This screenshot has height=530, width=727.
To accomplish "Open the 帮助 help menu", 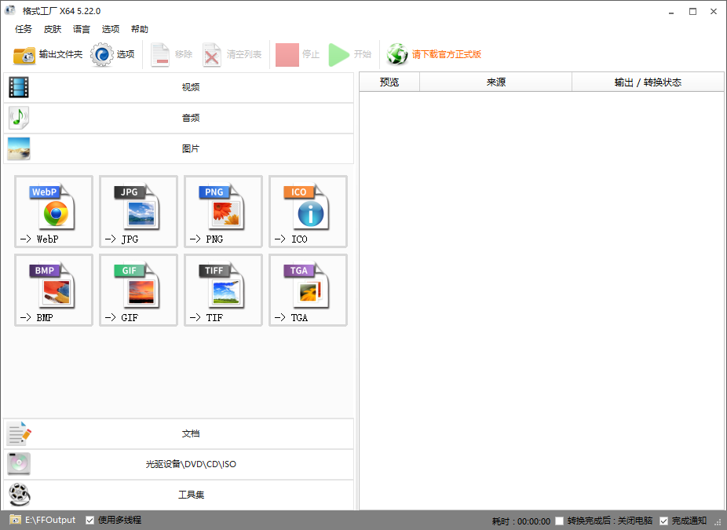I will [x=140, y=29].
